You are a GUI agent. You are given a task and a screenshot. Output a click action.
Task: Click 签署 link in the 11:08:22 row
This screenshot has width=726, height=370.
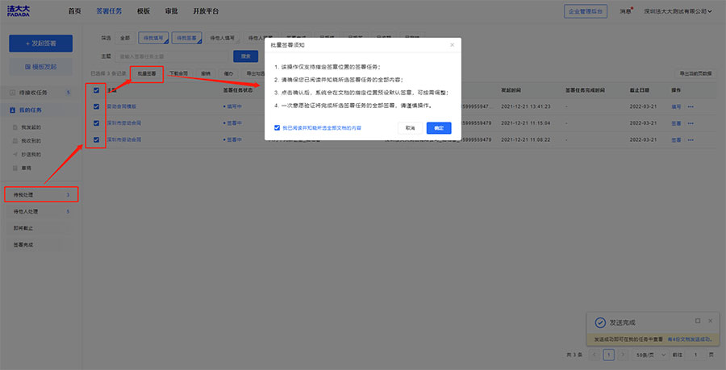(677, 139)
